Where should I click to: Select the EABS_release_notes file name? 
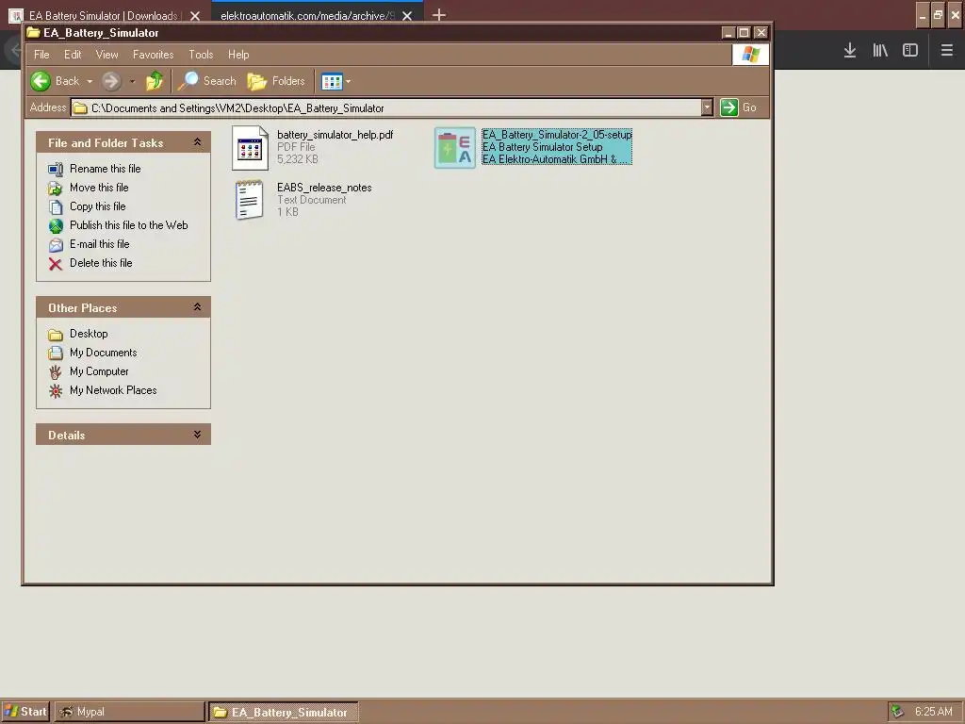pyautogui.click(x=324, y=188)
